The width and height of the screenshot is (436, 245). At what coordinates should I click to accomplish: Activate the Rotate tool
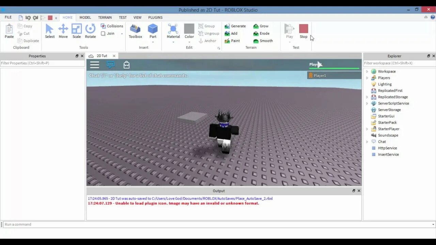point(90,31)
